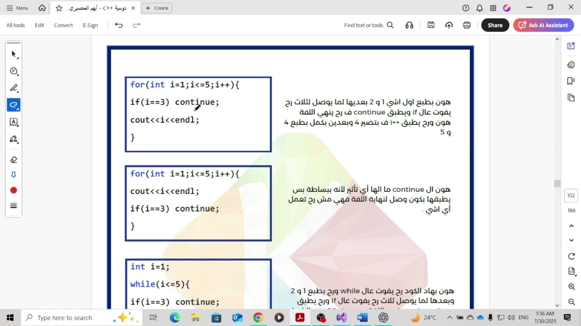
Task: Zoom in on the document
Action: tap(571, 287)
